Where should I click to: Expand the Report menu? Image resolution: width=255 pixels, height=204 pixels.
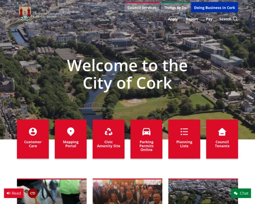[192, 19]
